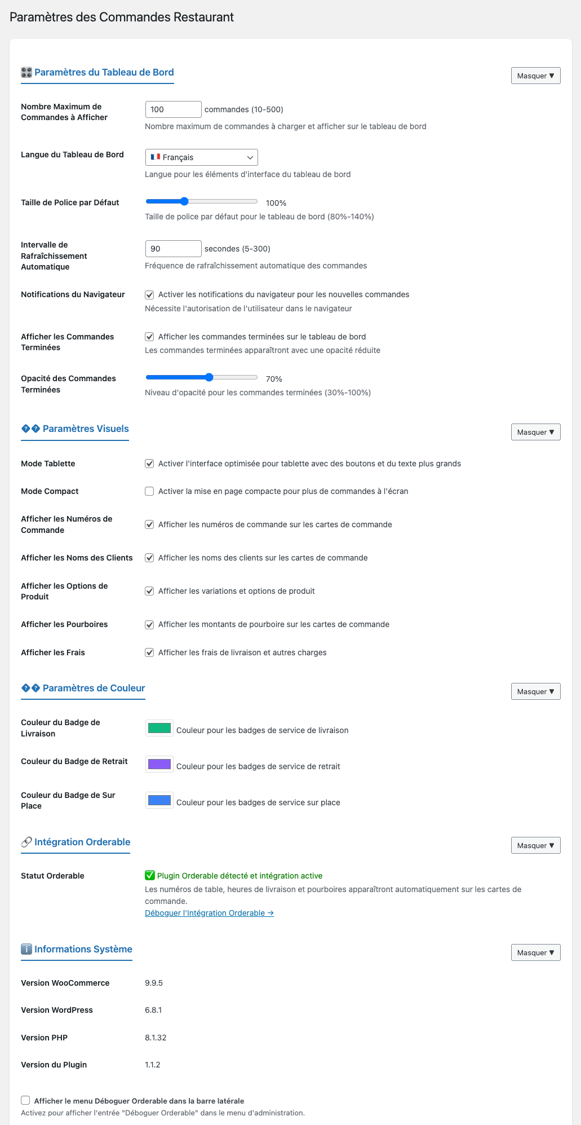Disable the Mode Tablette checkbox
Screen dimensions: 581x1125
[x=149, y=464]
